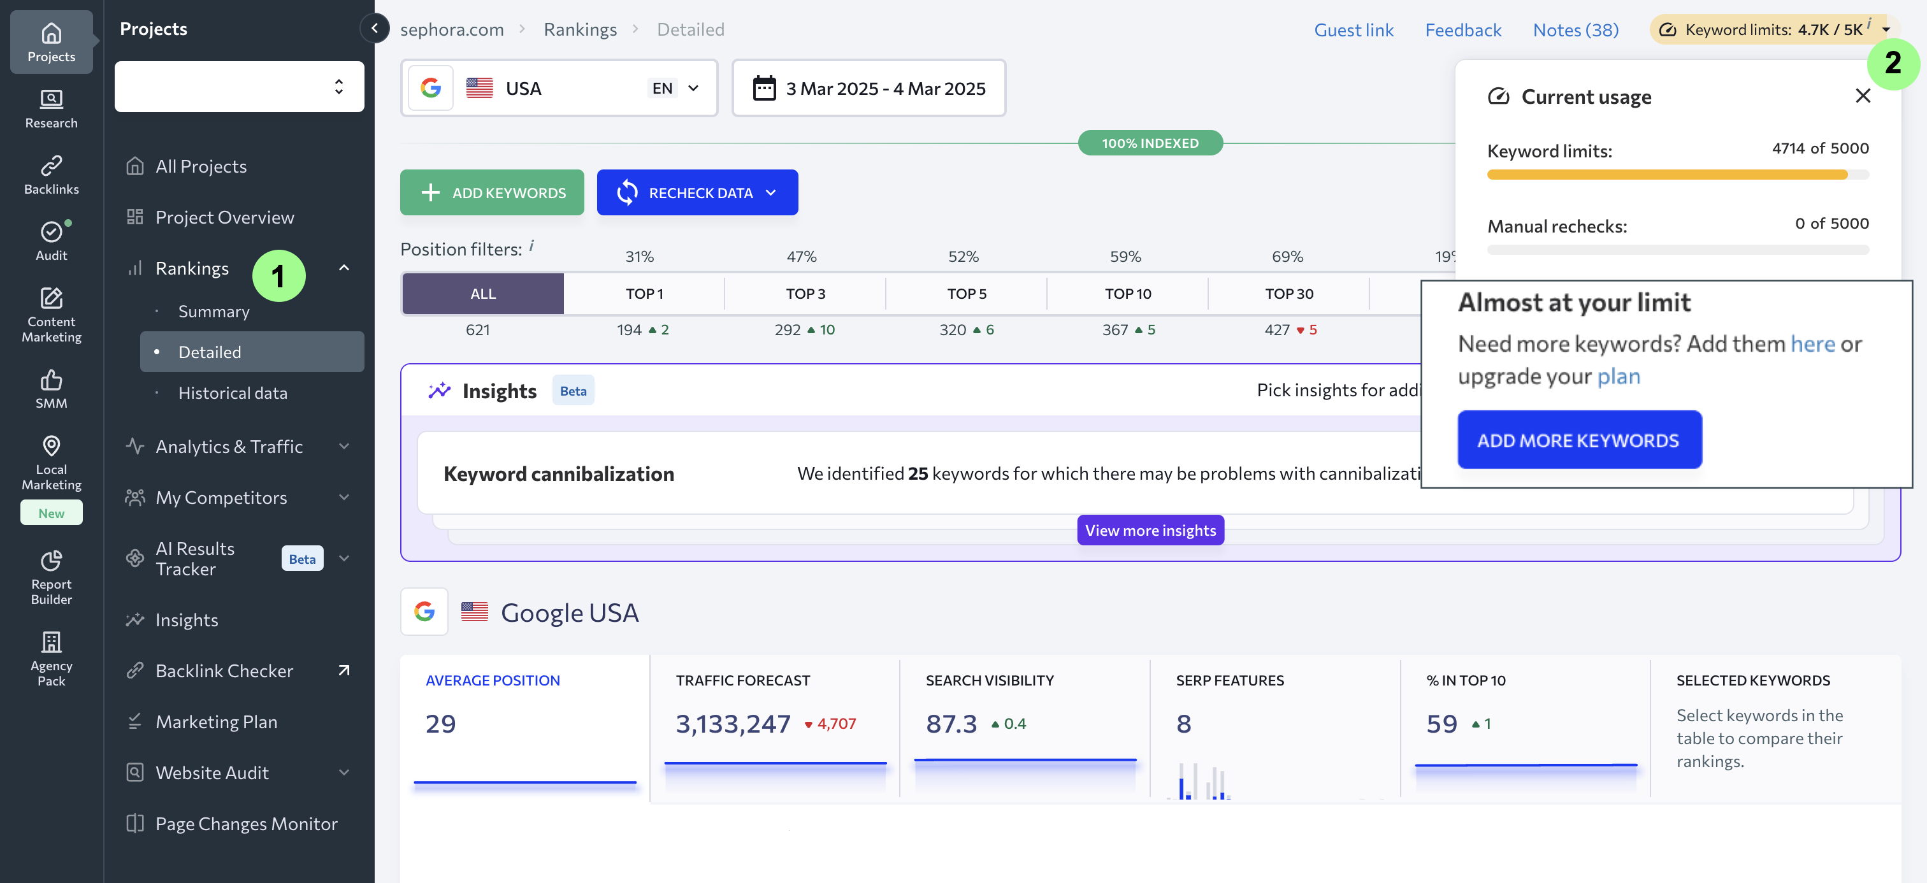Viewport: 1927px width, 883px height.
Task: Click the Keyword limits usage progress bar
Action: coord(1678,174)
